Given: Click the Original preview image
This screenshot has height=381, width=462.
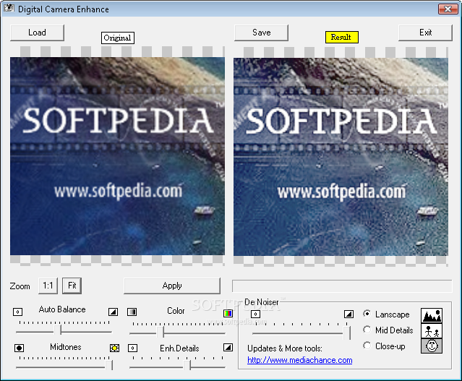Looking at the screenshot, I should [x=118, y=156].
